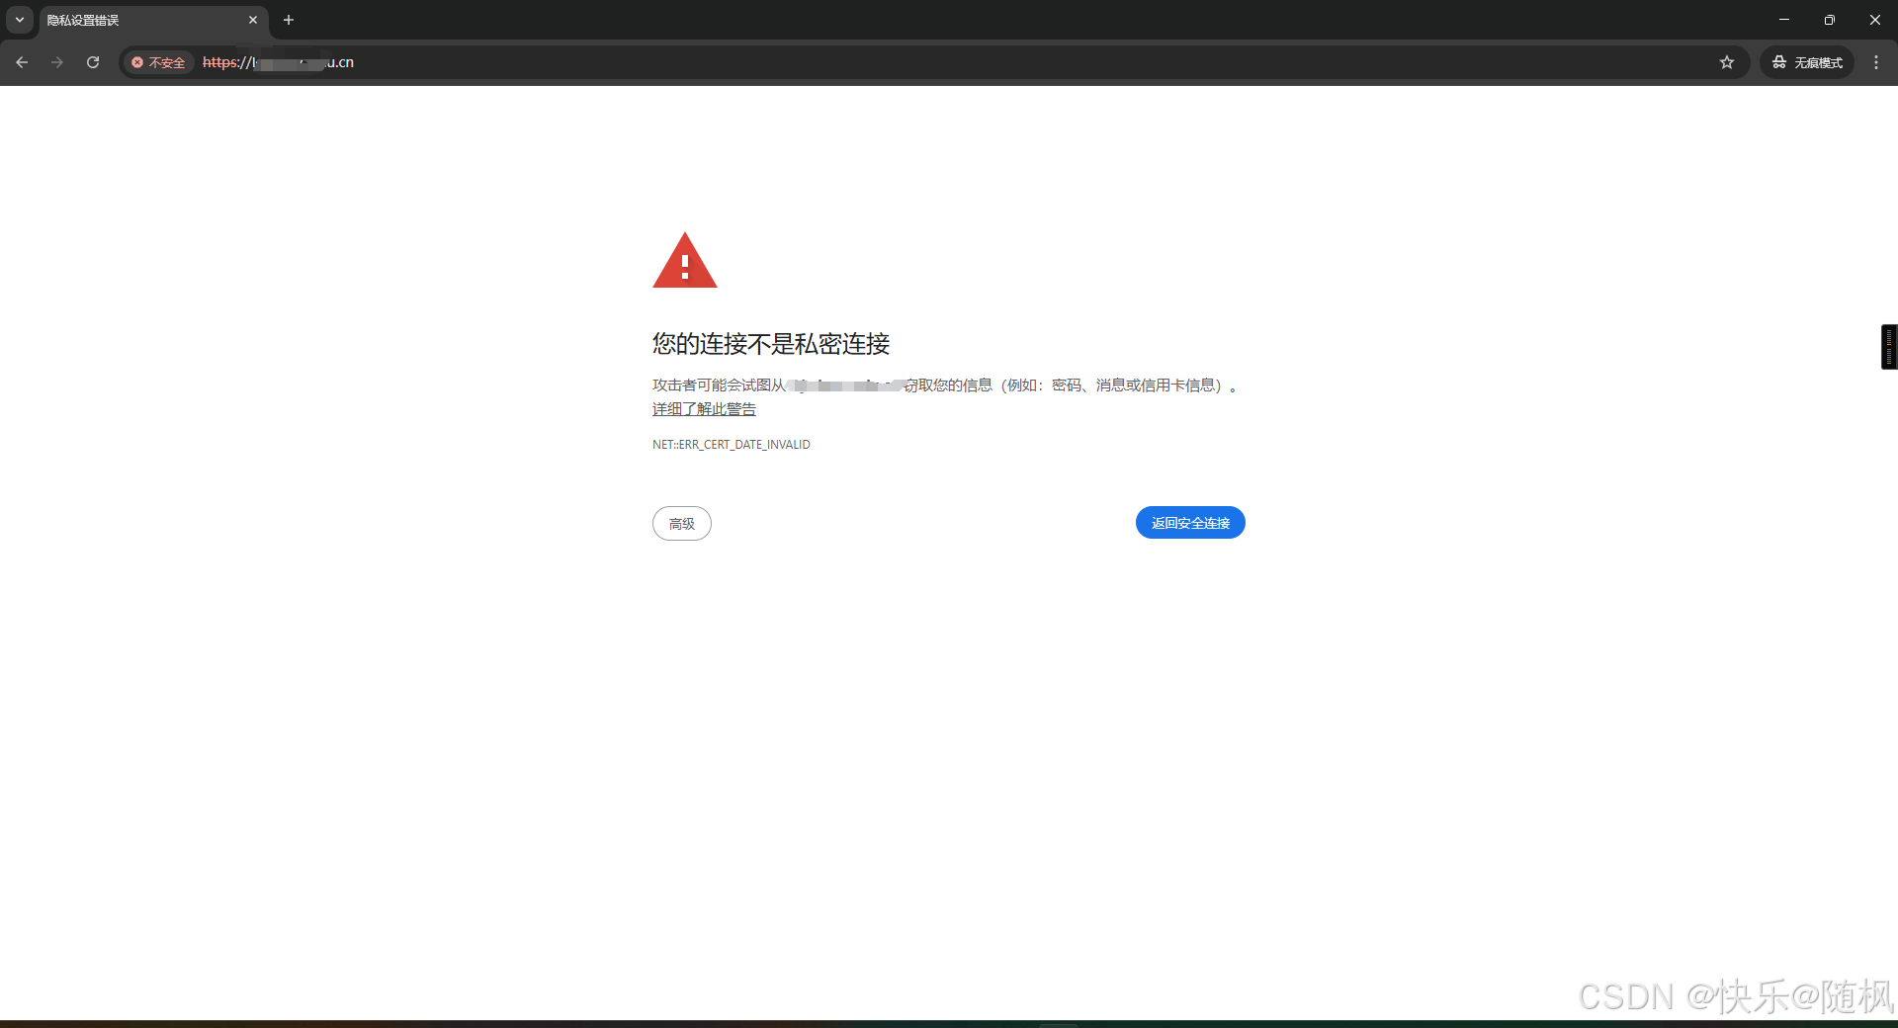Image resolution: width=1898 pixels, height=1028 pixels.
Task: Close the browser window
Action: 1875,20
